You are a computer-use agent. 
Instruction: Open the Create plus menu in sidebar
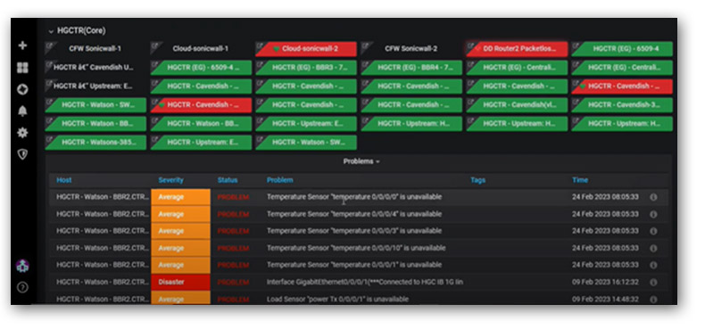22,45
